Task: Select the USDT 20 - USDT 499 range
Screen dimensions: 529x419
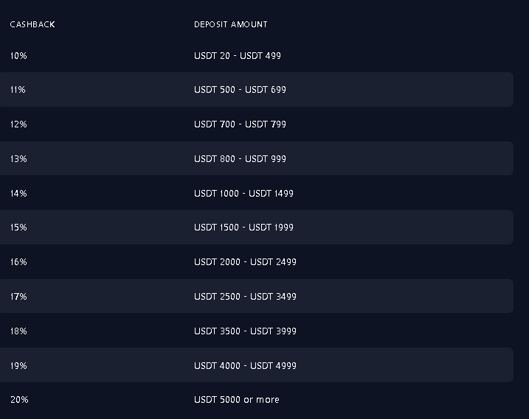Action: 238,55
